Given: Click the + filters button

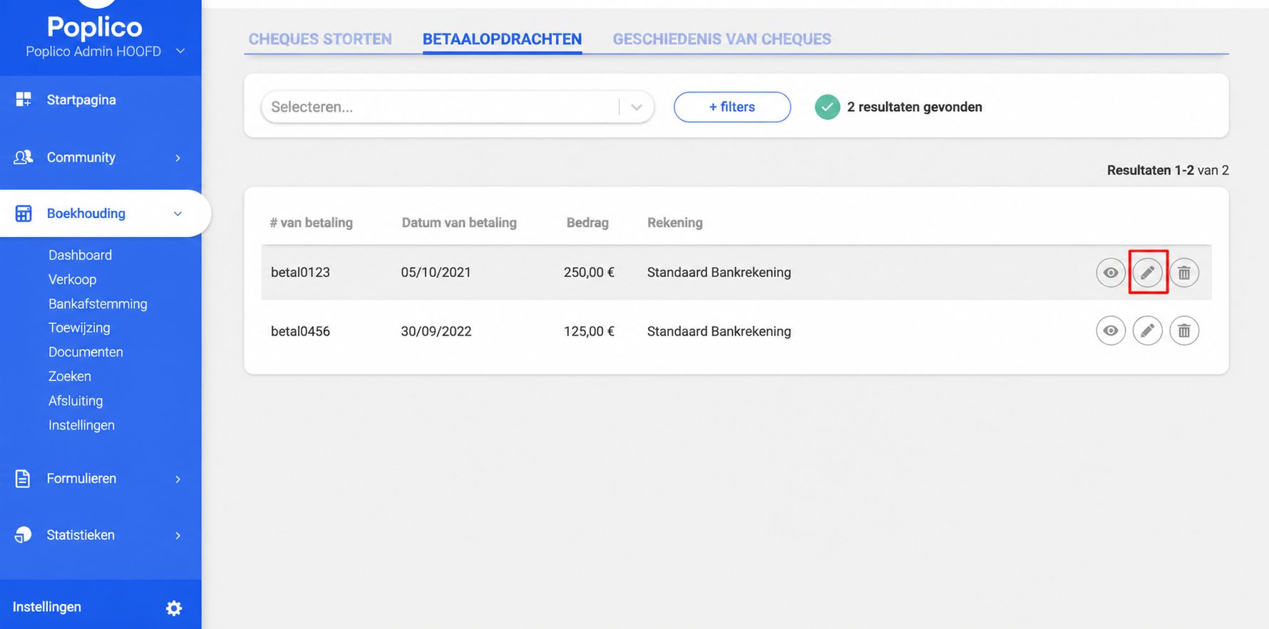Looking at the screenshot, I should coord(732,107).
